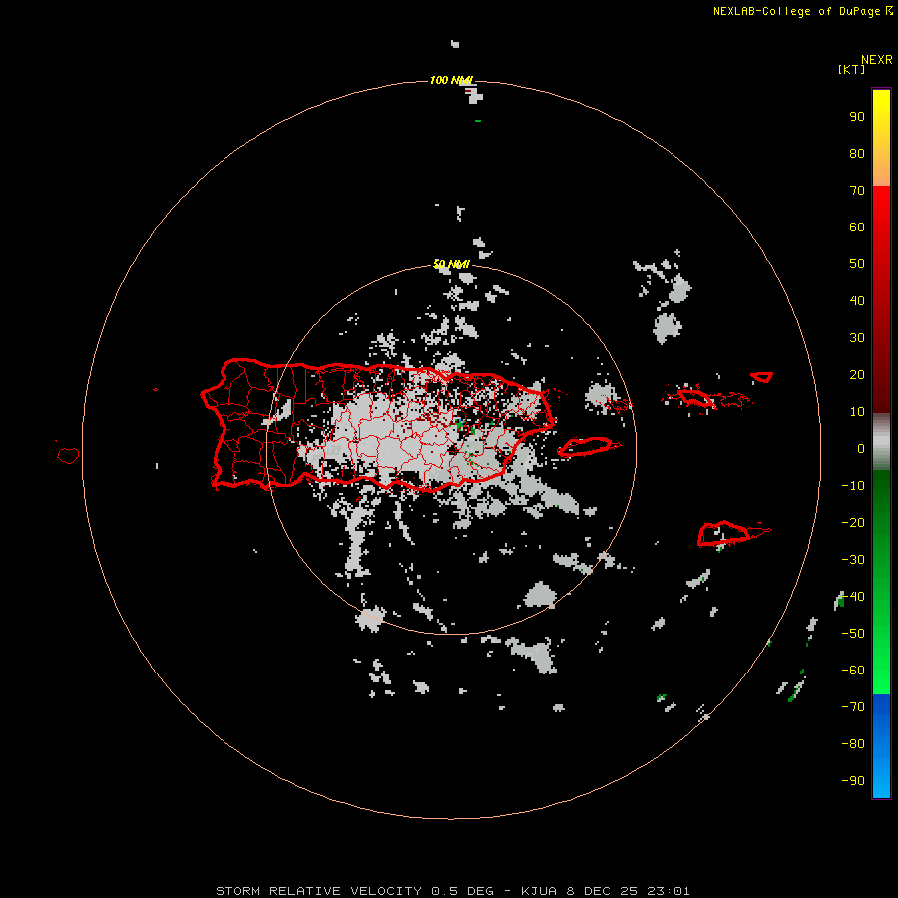Click the -70 value on velocity scale

(x=853, y=707)
